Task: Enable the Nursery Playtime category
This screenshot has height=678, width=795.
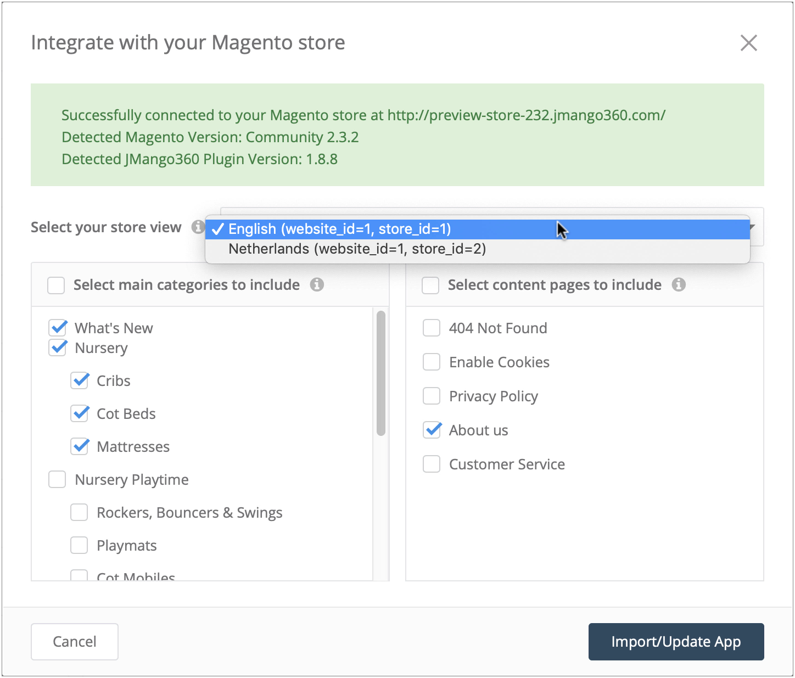Action: pos(57,479)
